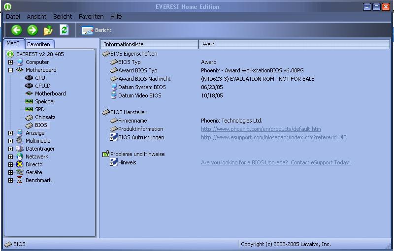Select the EVEREST v2.20.405 root node

point(40,54)
